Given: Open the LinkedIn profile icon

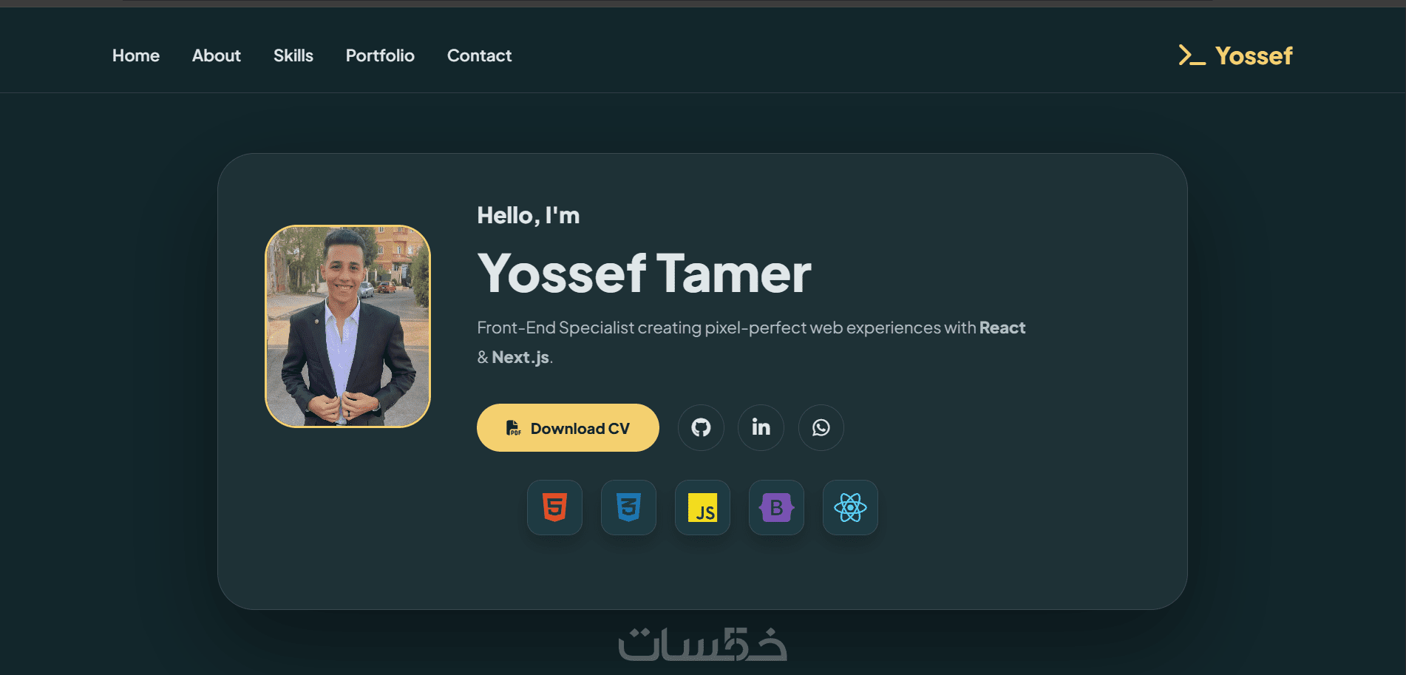Looking at the screenshot, I should [x=761, y=427].
